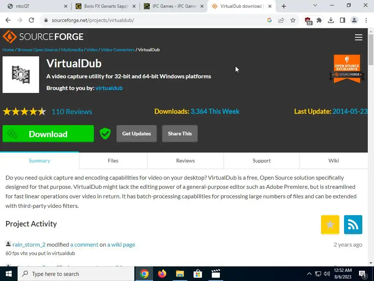Show hidden system tray icons
Screen dimensions: 374x281
click(x=309, y=274)
